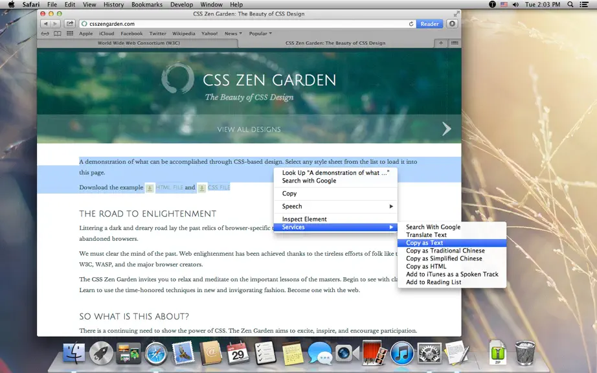Click Safari's back arrow button
The height and width of the screenshot is (373, 597).
point(46,23)
